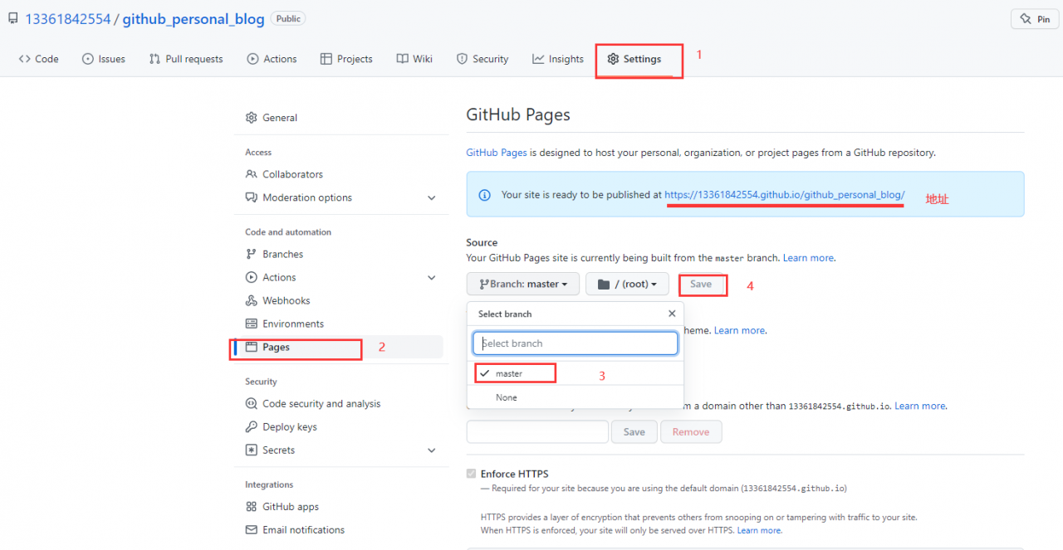The image size is (1063, 550).
Task: Click the info icon in the blue banner
Action: click(485, 195)
